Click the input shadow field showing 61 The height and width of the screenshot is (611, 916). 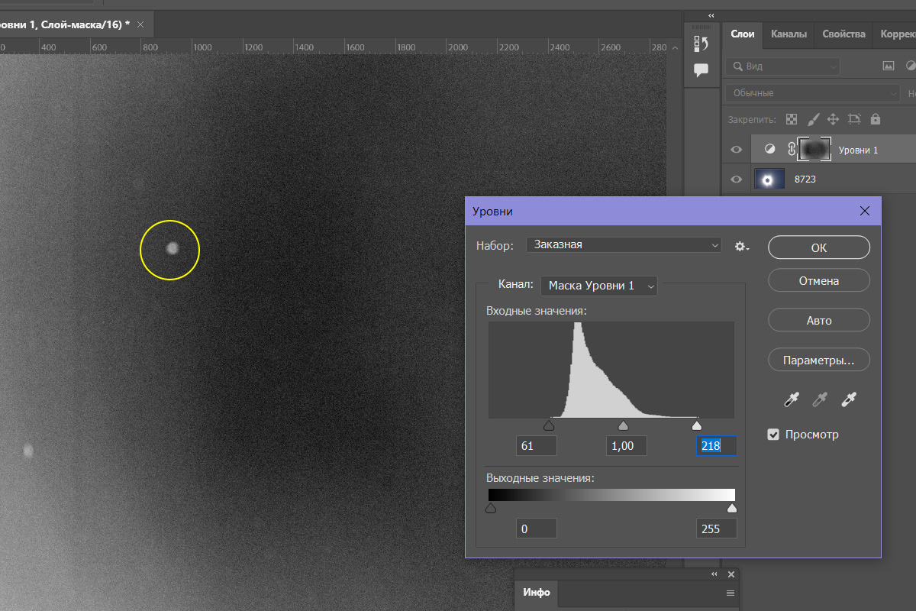pos(537,446)
